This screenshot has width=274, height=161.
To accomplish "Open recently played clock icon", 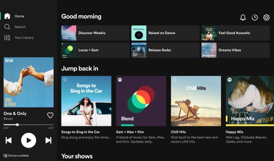I will 255,17.
